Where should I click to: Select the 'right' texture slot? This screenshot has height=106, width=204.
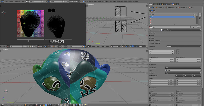[x=172, y=14]
